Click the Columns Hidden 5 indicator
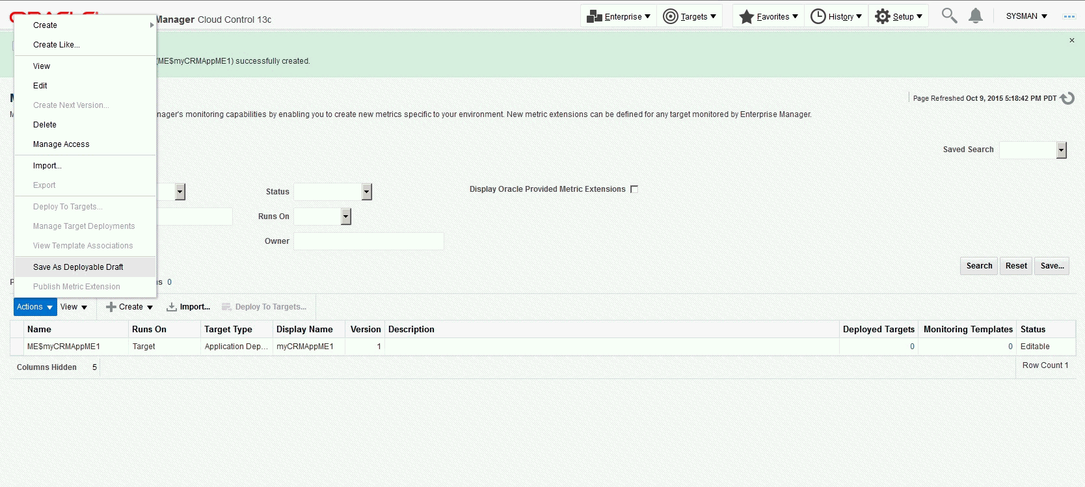1085x487 pixels. [x=57, y=367]
